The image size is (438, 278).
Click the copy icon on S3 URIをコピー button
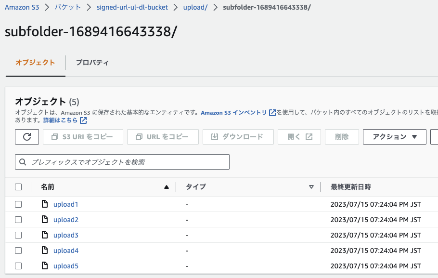pyautogui.click(x=54, y=136)
